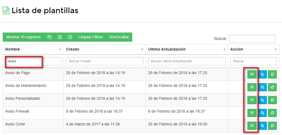Open the Mostrar 10 registros dropdown
The image size is (282, 135).
click(23, 37)
